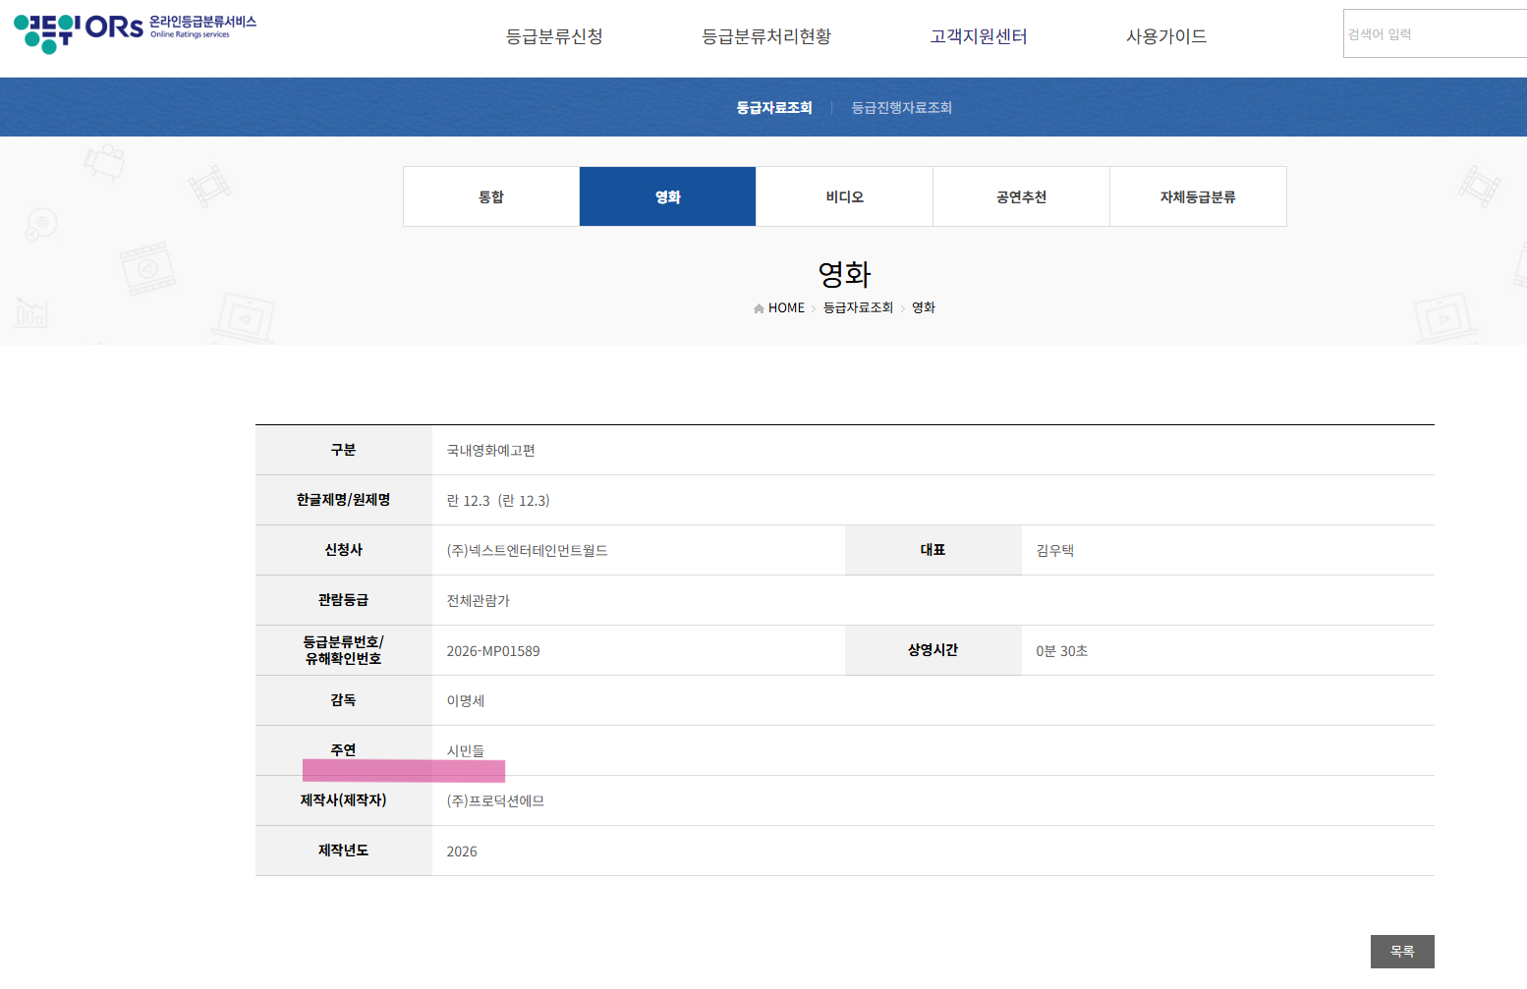Switch to the 통합 tab
The width and height of the screenshot is (1527, 989).
(491, 197)
